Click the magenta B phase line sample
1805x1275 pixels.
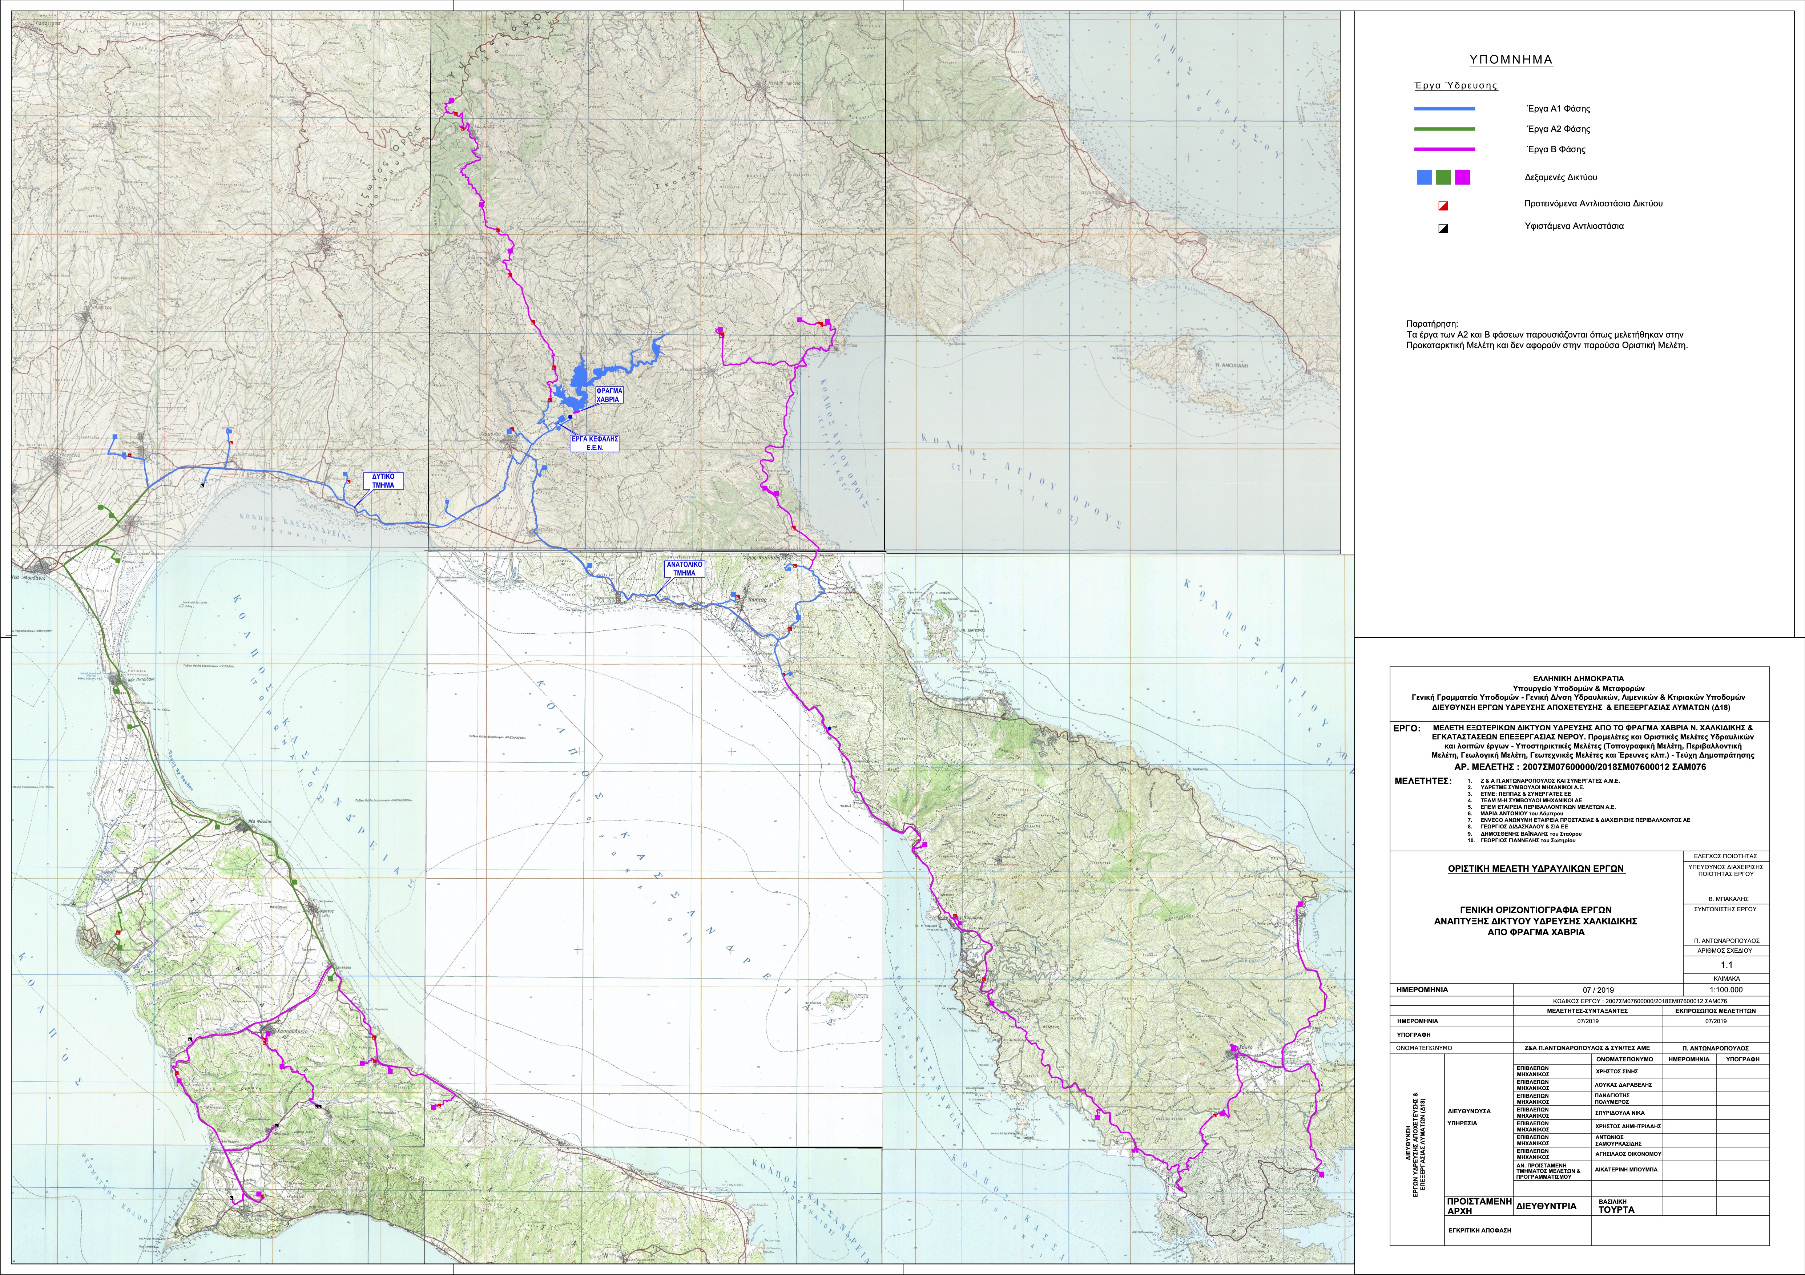pyautogui.click(x=1444, y=149)
